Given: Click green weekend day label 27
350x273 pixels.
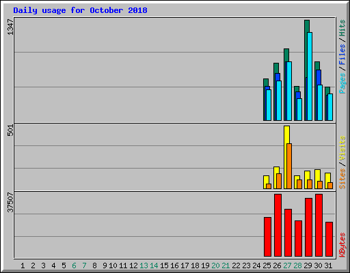Looking at the screenshot, I should click(x=287, y=265).
